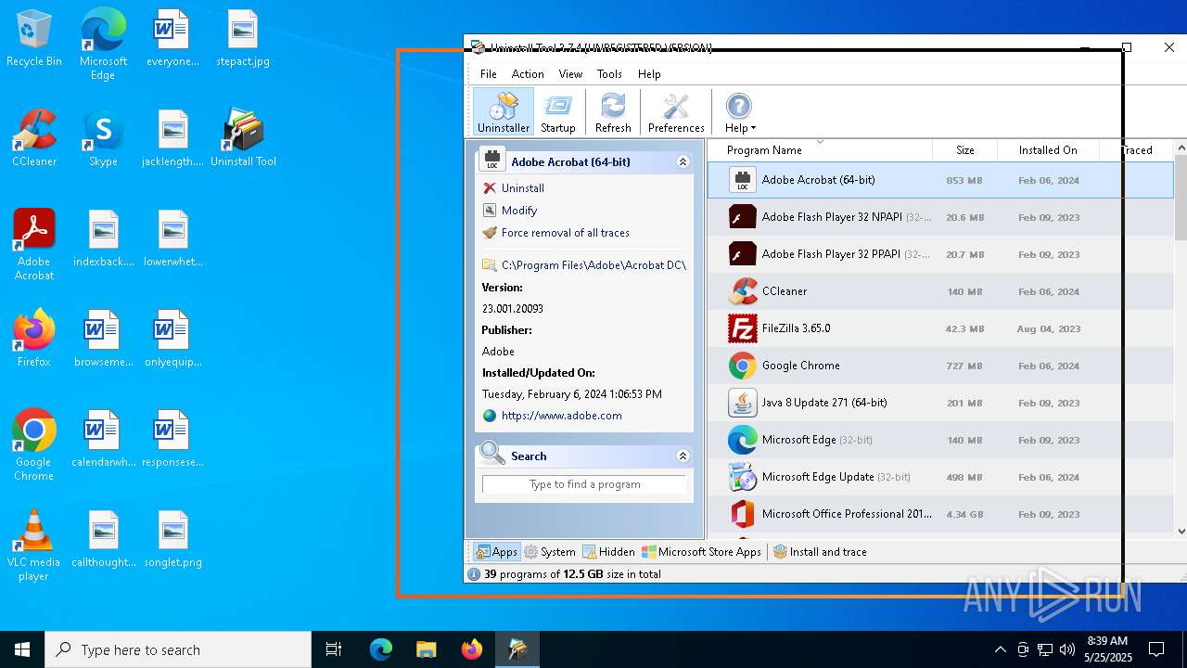The height and width of the screenshot is (668, 1187).
Task: Click the info icon in the status bar
Action: [474, 574]
